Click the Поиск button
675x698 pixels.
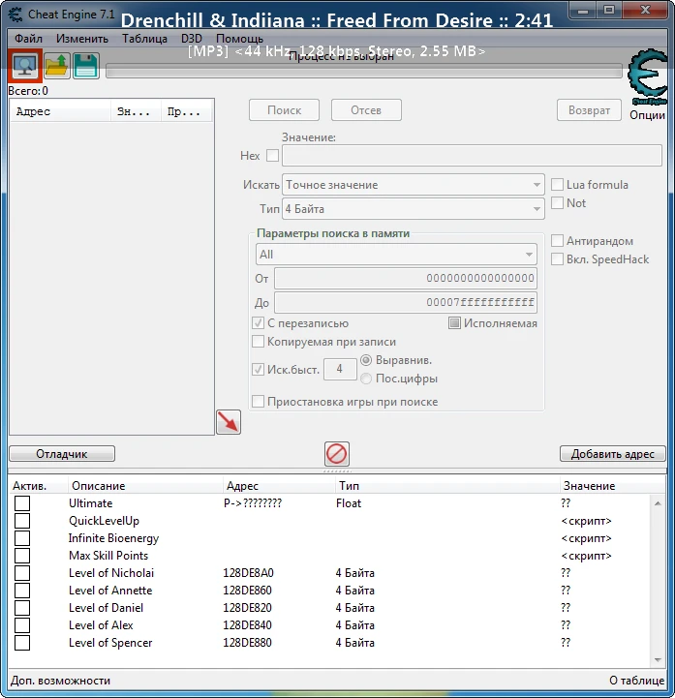pos(284,110)
